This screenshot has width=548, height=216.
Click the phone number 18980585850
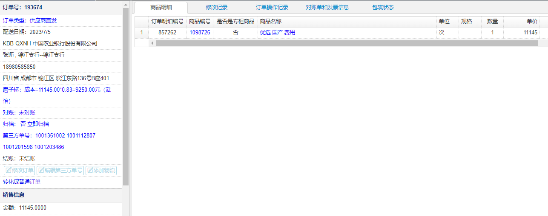[19, 67]
